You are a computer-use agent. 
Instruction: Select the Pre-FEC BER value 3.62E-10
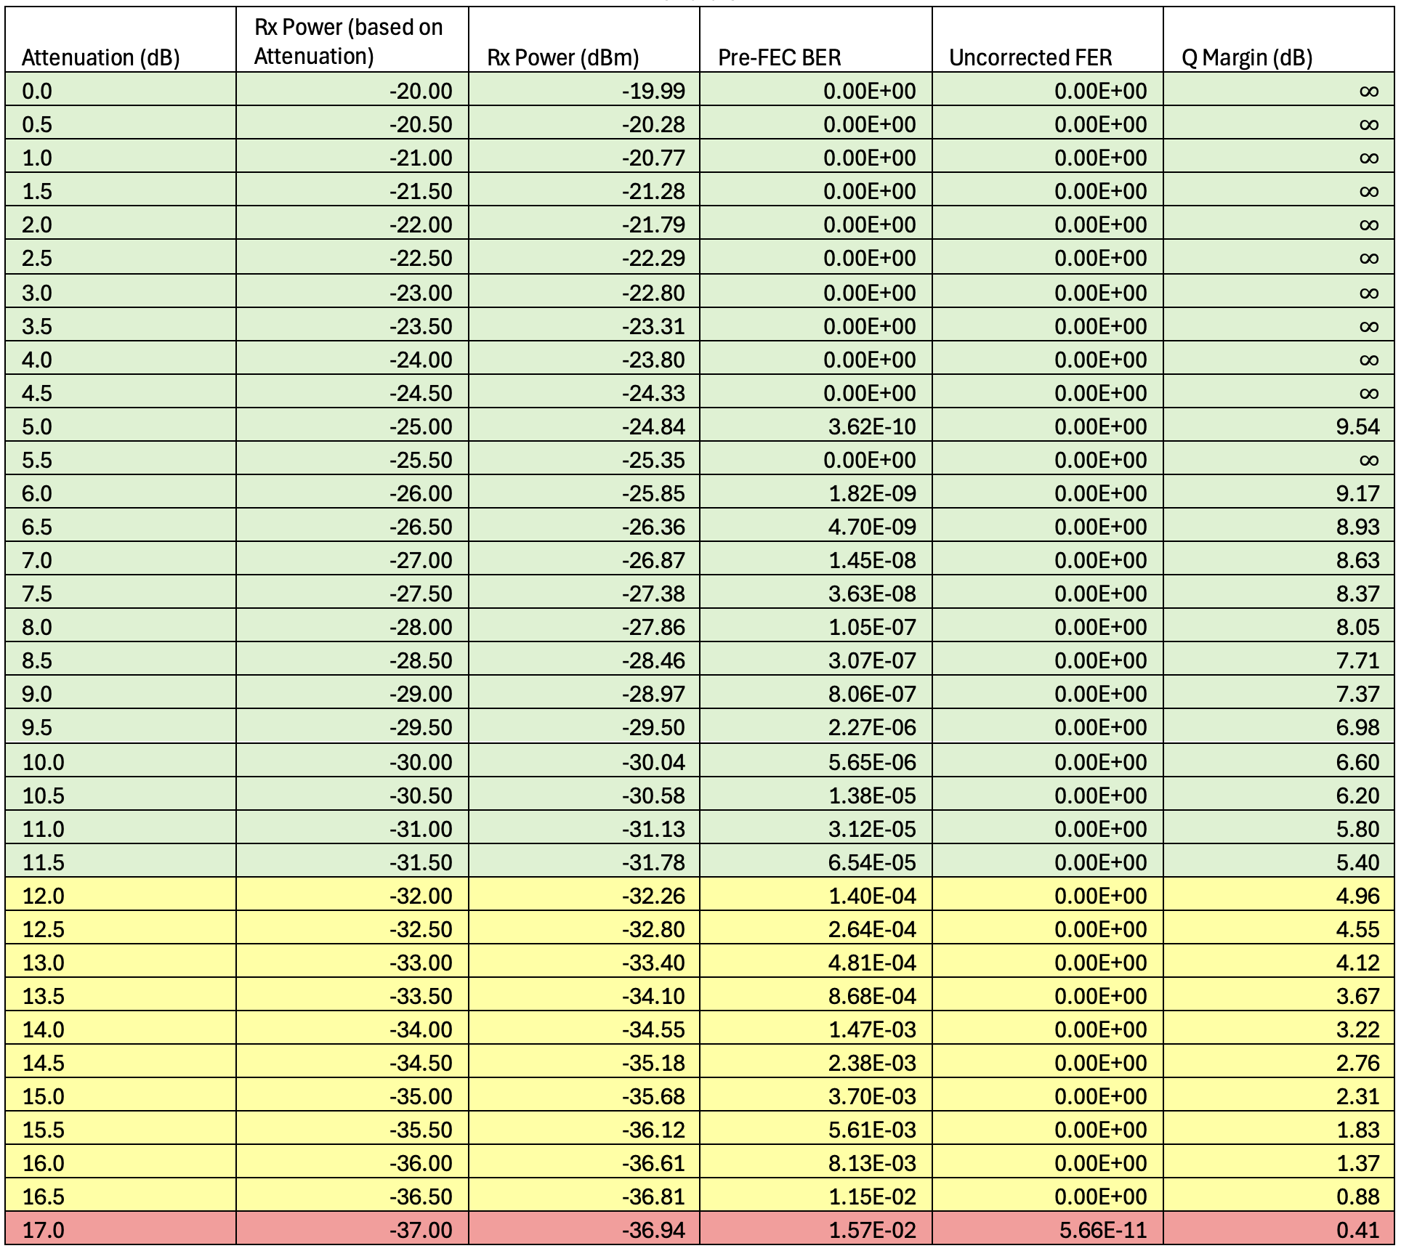(816, 425)
